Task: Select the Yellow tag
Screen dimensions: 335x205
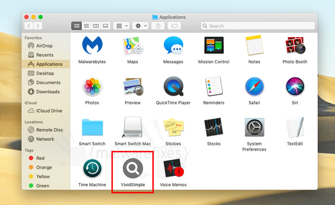Action: 46,176
